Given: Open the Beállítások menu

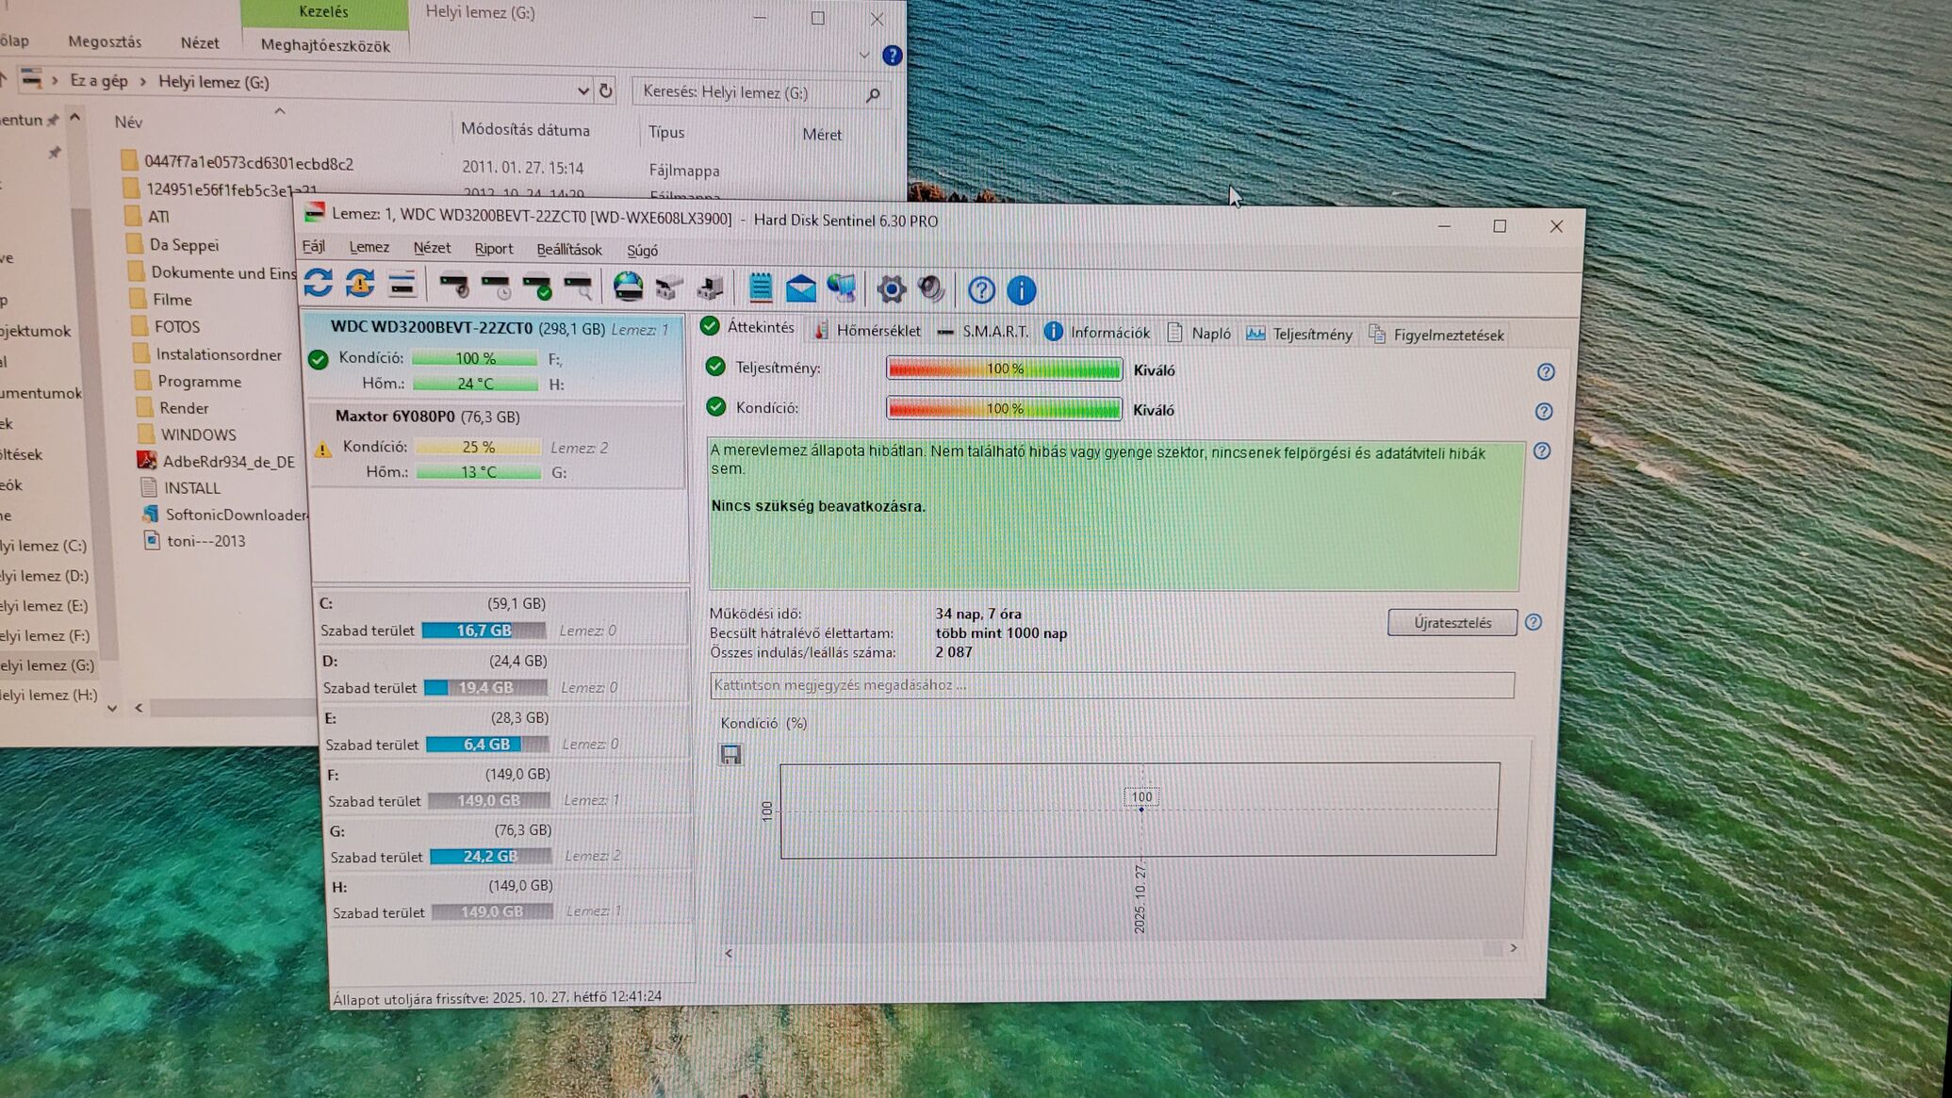Looking at the screenshot, I should tap(568, 250).
